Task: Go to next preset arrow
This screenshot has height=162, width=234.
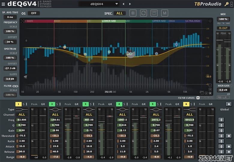Action: click(130, 4)
